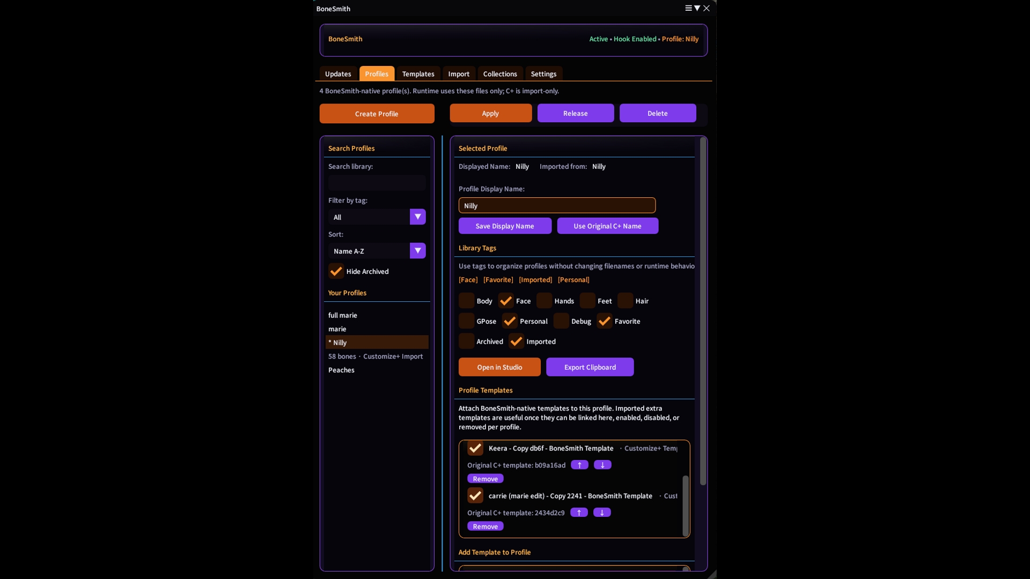Click Open in Studio button

499,367
